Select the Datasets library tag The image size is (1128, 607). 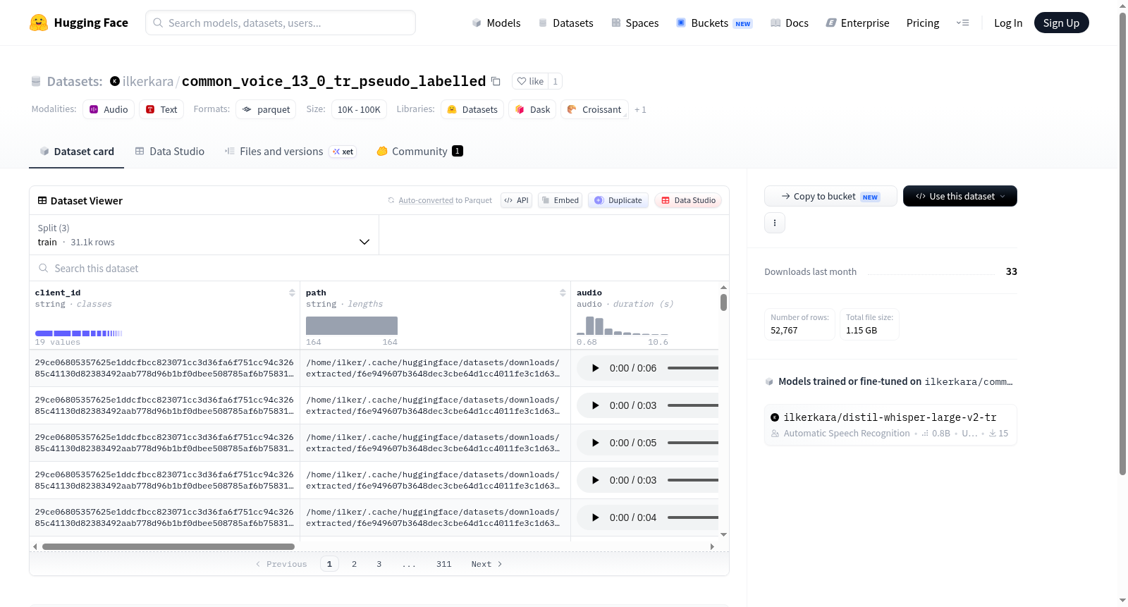click(x=472, y=109)
